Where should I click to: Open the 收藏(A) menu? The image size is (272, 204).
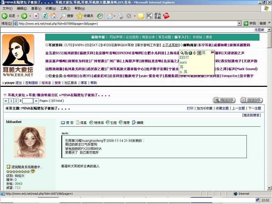51,8
